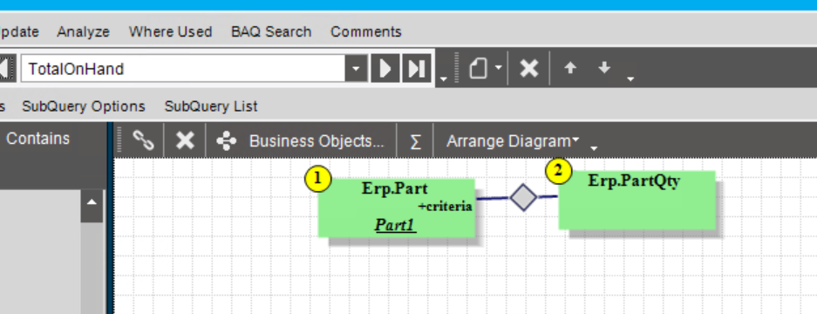
Task: Click the Part1 alias label
Action: (x=396, y=225)
